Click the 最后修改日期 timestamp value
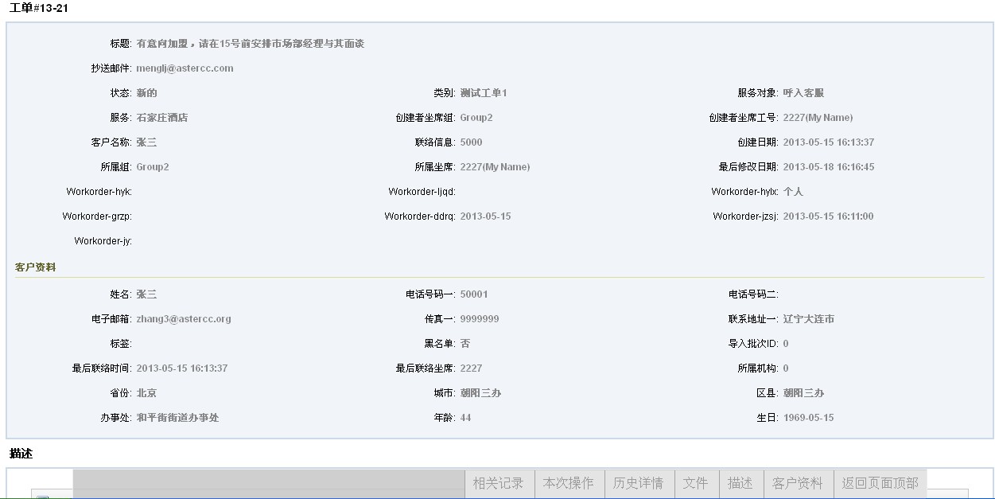Viewport: 995px width, 499px height. [828, 167]
